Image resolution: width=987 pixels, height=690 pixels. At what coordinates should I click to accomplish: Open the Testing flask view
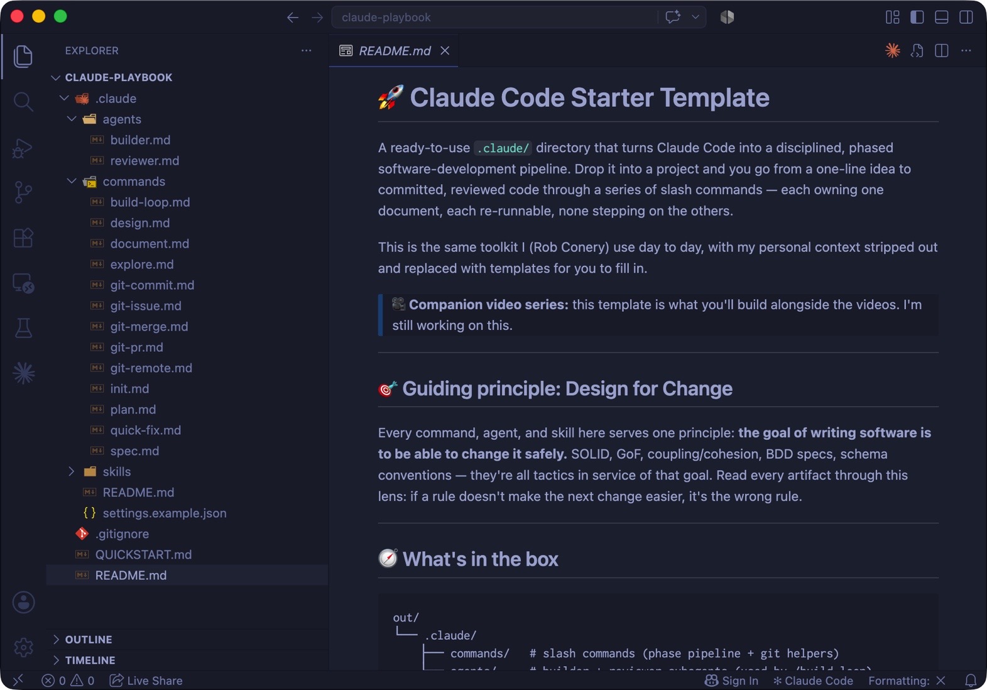[23, 328]
